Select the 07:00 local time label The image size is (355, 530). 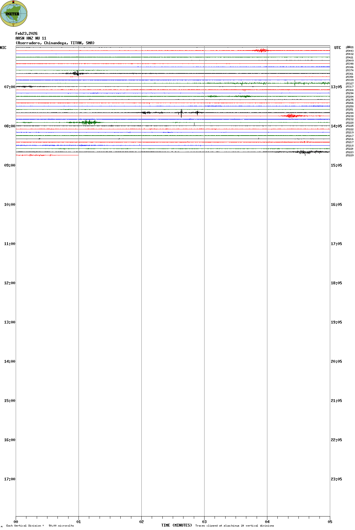point(9,87)
